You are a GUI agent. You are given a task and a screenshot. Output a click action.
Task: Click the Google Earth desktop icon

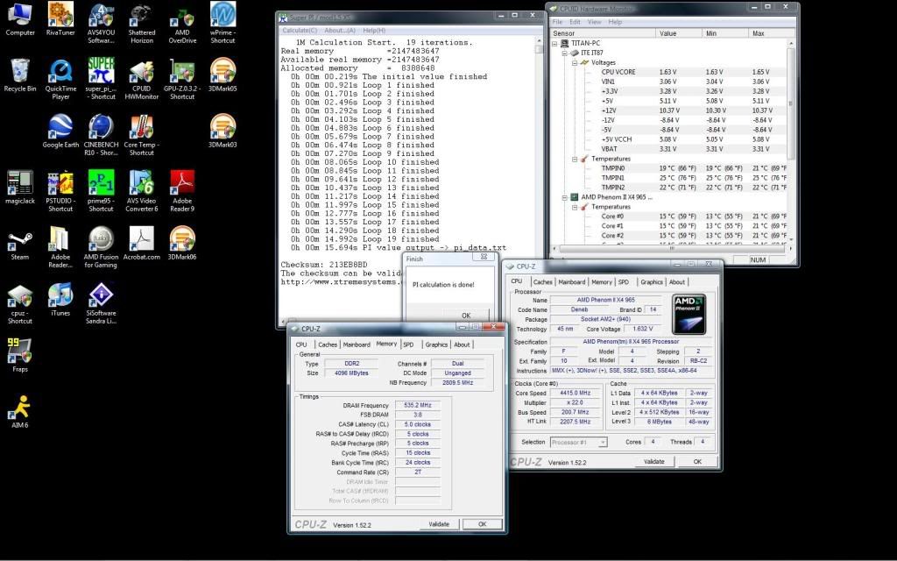click(x=60, y=131)
